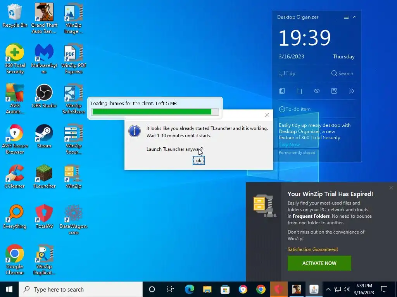Open the documents icon in Desktop Organizer
Image resolution: width=397 pixels, height=297 pixels.
[282, 91]
